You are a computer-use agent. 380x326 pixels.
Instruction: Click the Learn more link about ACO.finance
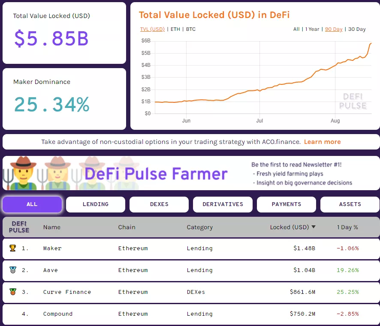[x=322, y=141]
